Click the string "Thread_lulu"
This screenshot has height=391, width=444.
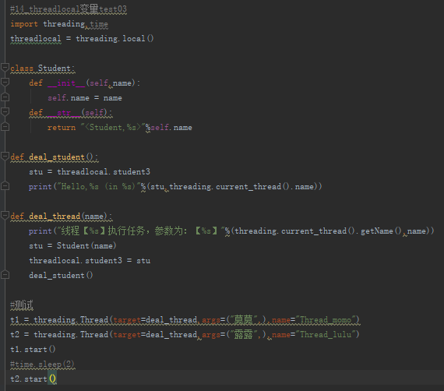pyautogui.click(x=326, y=334)
